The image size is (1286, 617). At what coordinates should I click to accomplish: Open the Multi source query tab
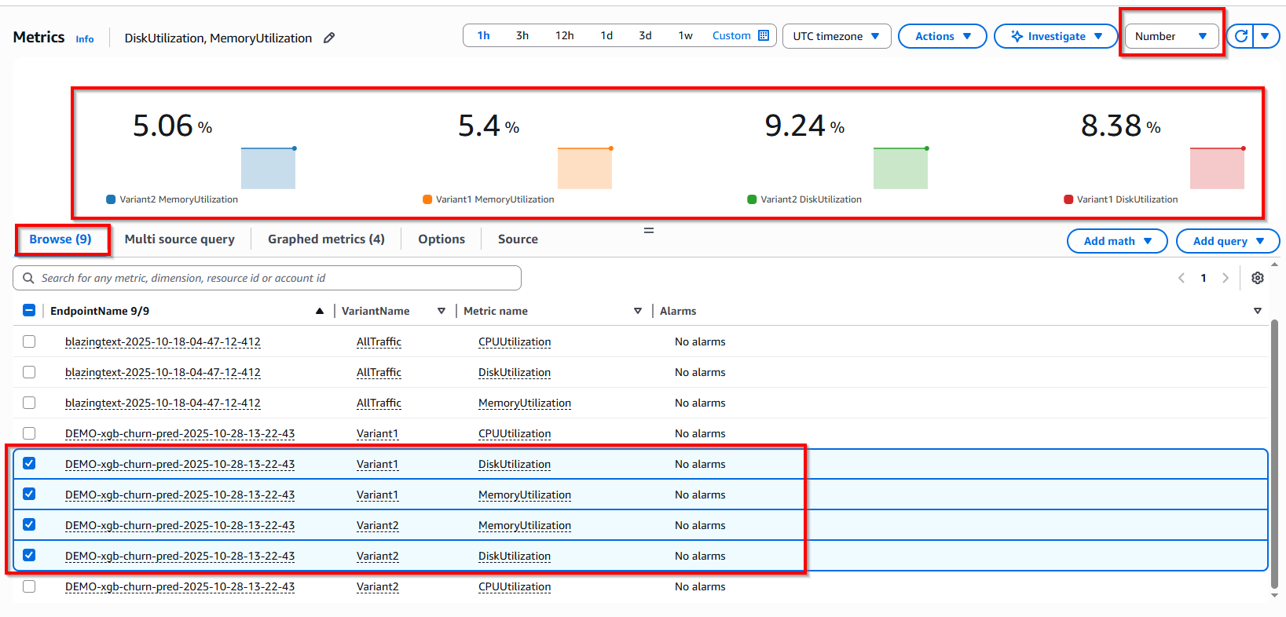(179, 239)
